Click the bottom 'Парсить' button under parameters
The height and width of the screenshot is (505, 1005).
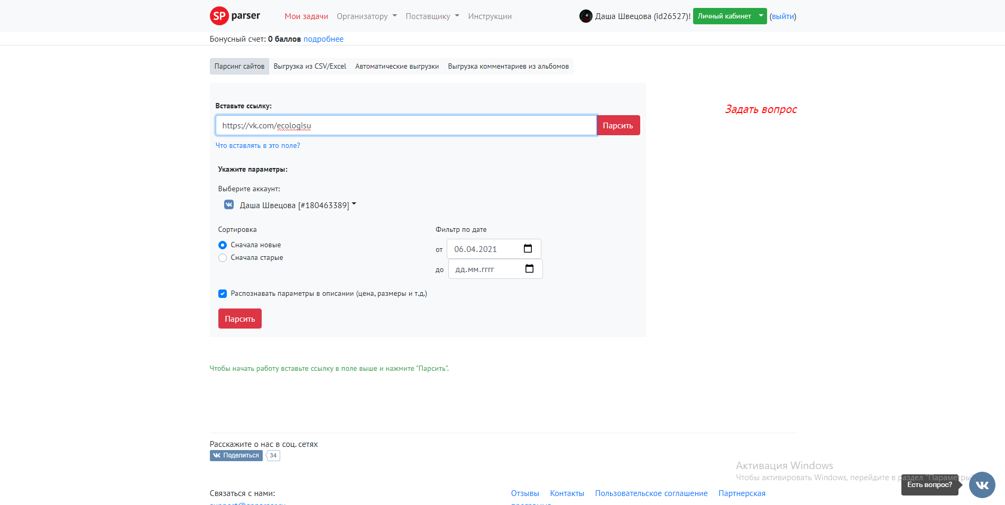pyautogui.click(x=240, y=319)
